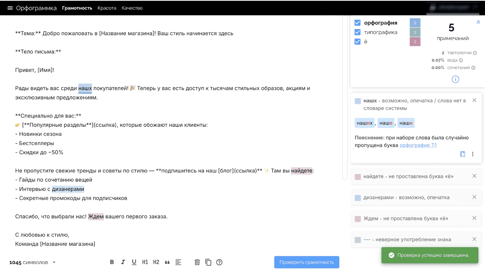The image size is (485, 270).
Task: Click highlighted word найдете in text
Action: pos(302,171)
